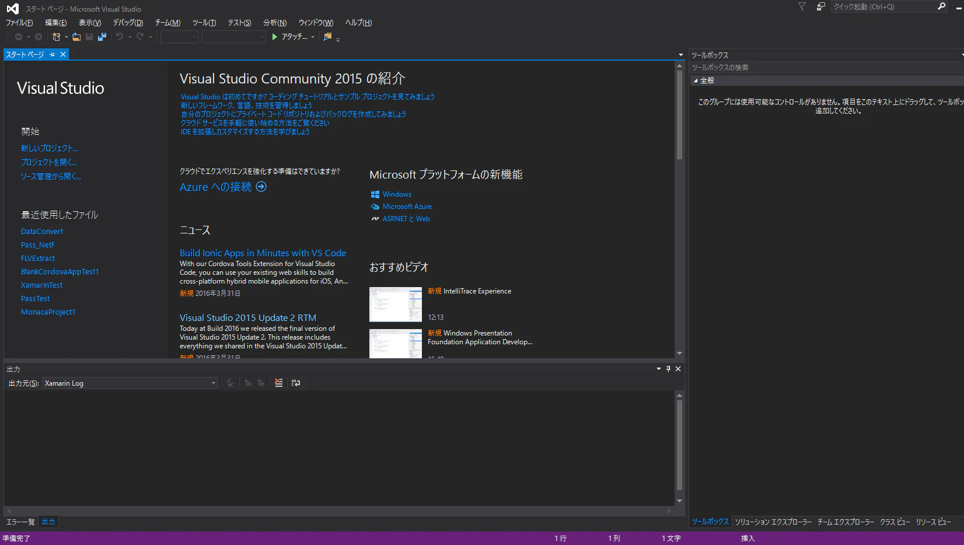
Task: Click the 新しいプロジェクト... link
Action: click(x=50, y=148)
